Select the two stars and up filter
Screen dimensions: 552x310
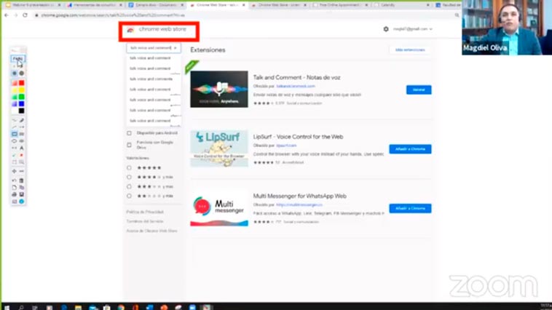tap(129, 196)
